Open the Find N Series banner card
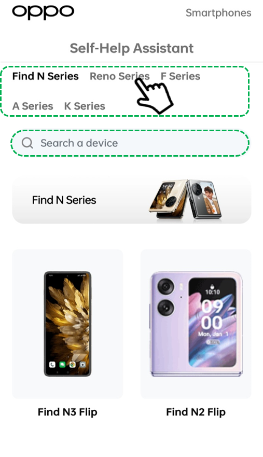This screenshot has width=263, height=457. [x=132, y=200]
